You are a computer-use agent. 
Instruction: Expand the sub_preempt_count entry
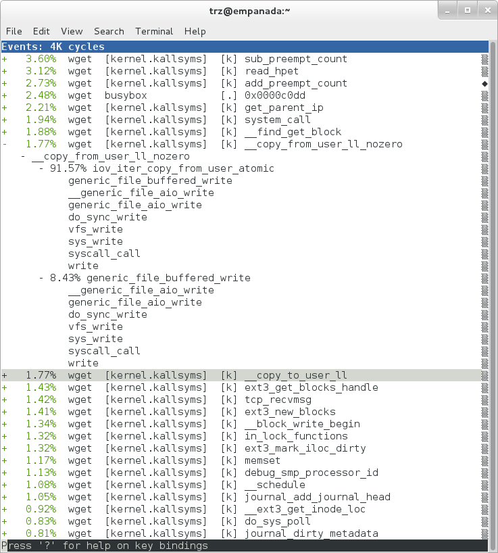tap(5, 59)
